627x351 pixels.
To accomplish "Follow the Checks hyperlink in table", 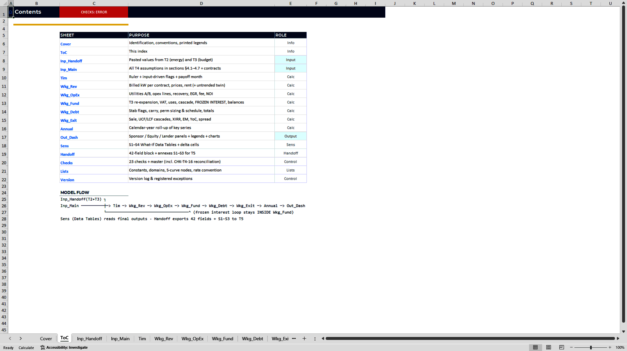I will [67, 163].
